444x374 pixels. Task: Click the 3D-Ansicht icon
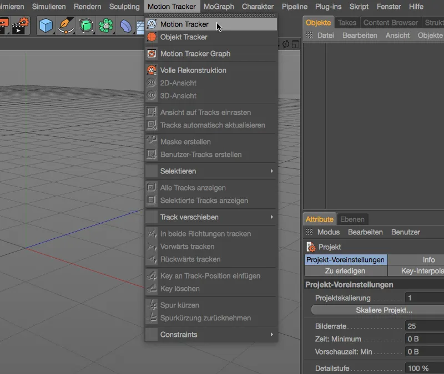(152, 95)
